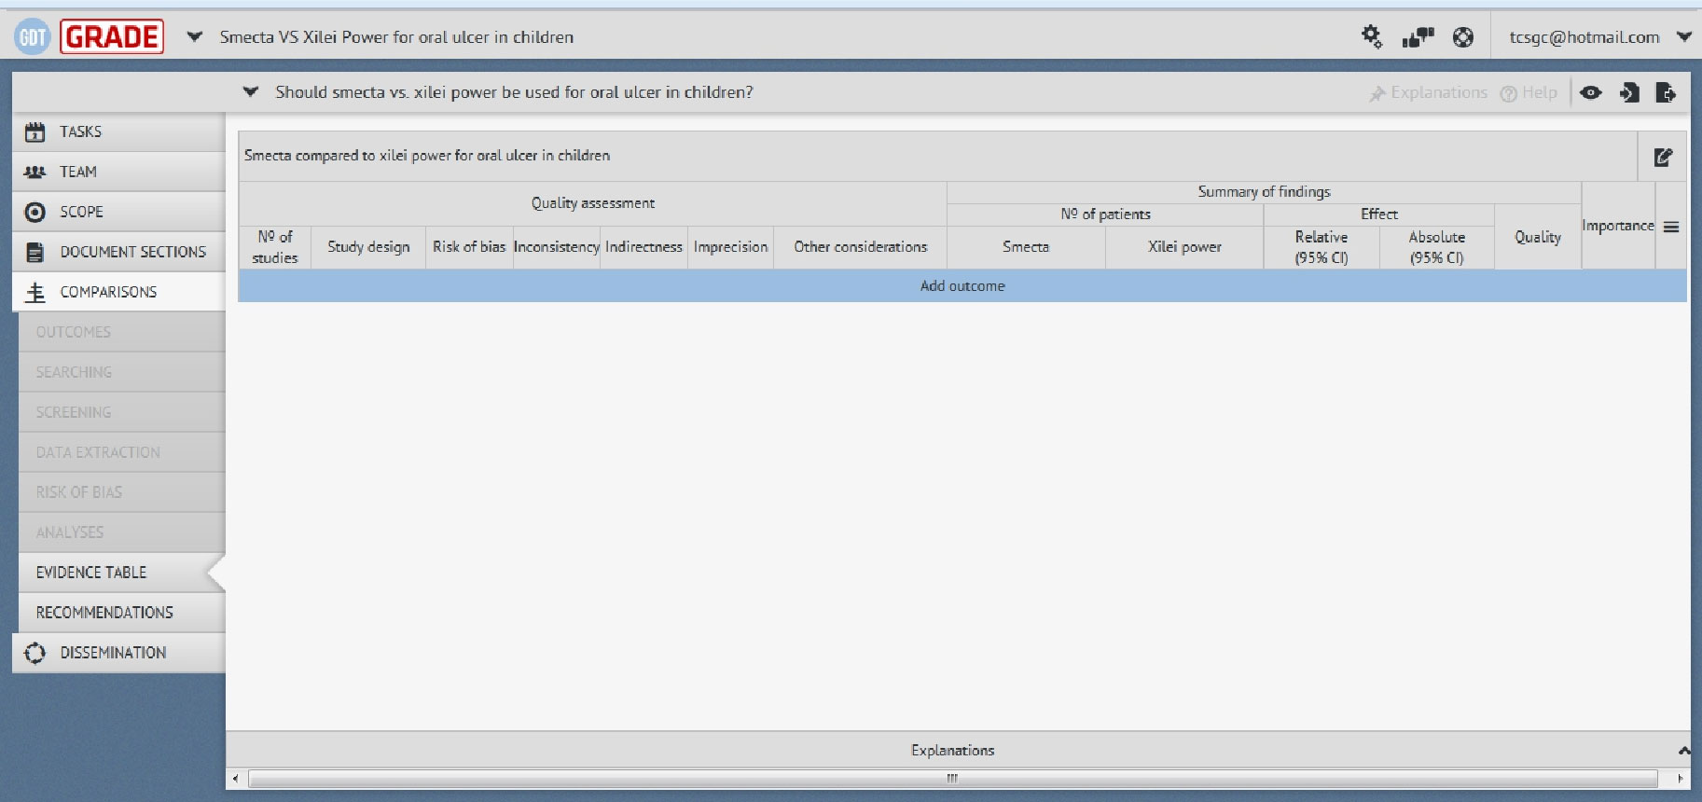Expand the question selector arrow
Image resolution: width=1702 pixels, height=802 pixels.
click(x=250, y=92)
